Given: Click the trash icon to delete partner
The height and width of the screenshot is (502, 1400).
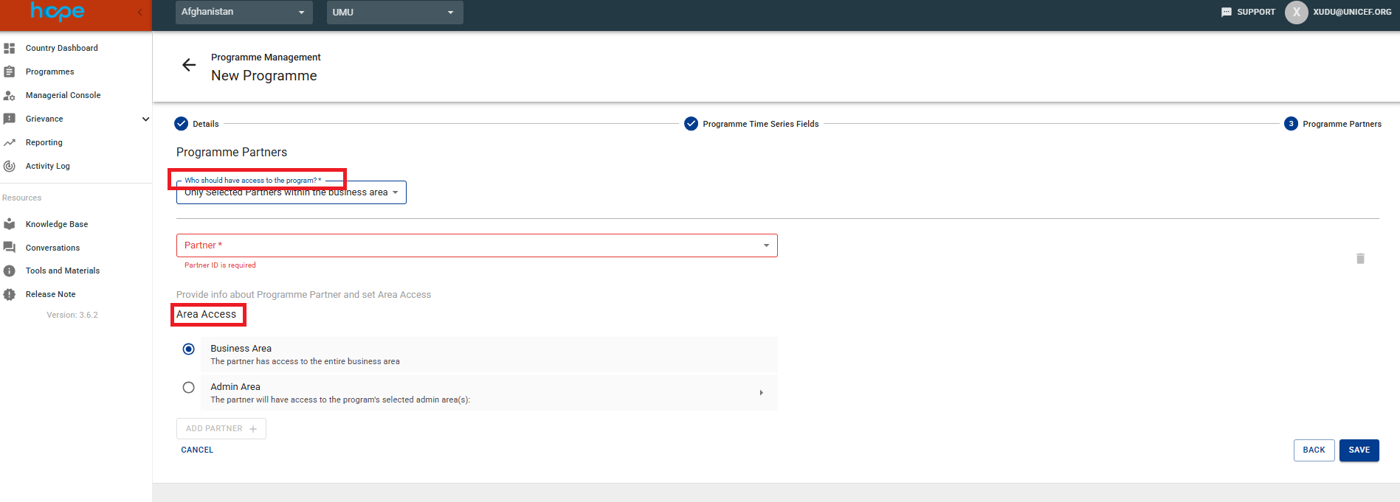Looking at the screenshot, I should [1360, 259].
